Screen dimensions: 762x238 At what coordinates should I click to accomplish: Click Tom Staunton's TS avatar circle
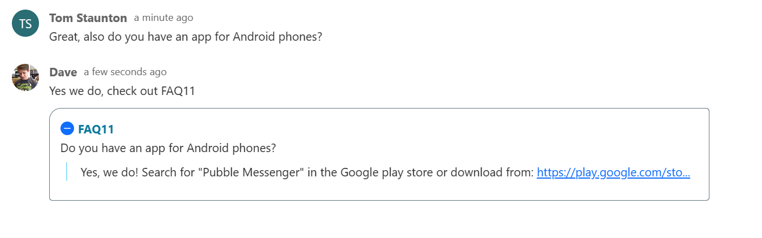click(x=25, y=23)
